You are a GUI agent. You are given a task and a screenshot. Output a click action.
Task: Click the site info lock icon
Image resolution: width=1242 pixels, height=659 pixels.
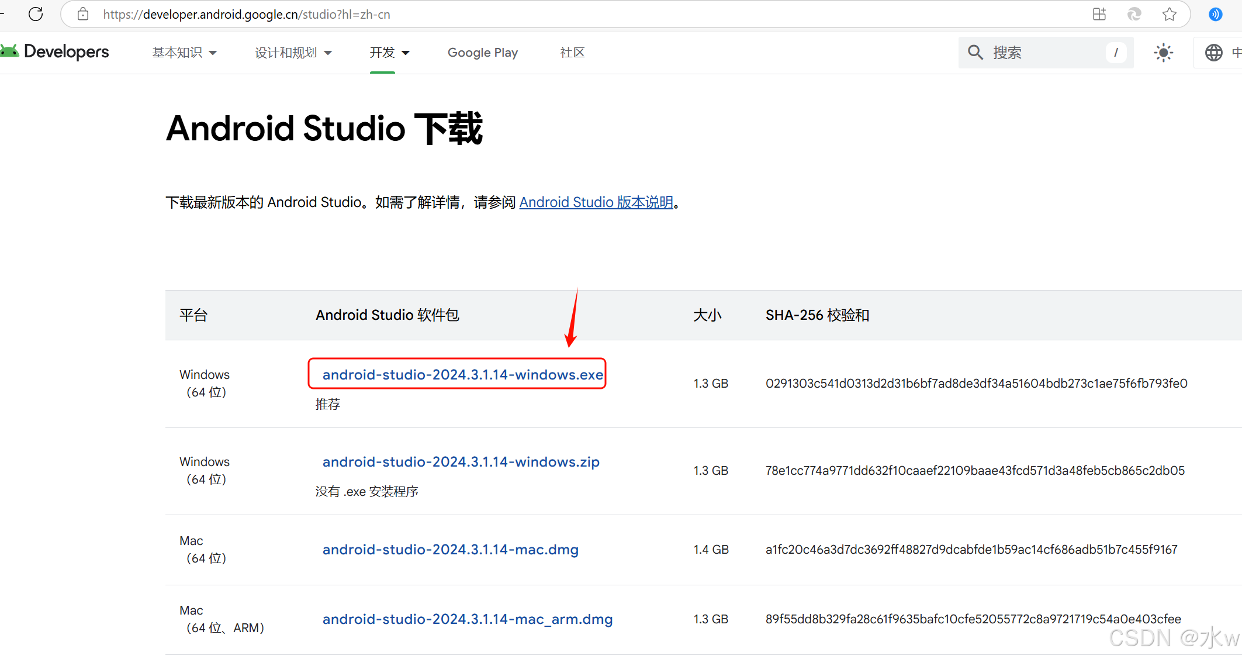pyautogui.click(x=83, y=14)
